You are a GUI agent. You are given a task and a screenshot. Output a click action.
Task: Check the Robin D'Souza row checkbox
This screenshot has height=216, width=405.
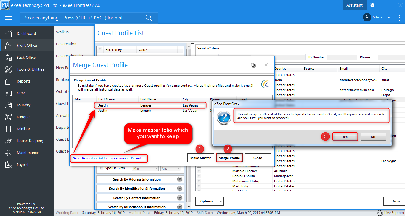199,176
